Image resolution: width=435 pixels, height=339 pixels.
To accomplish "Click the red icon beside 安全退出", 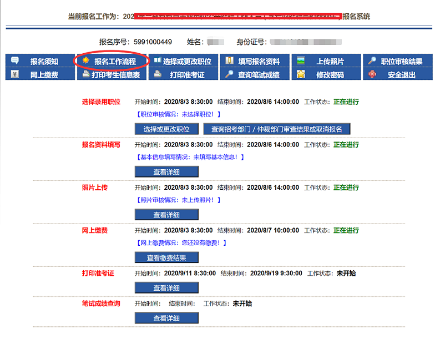I will [x=372, y=74].
